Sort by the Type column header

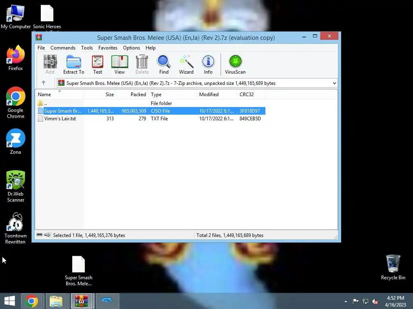(x=173, y=94)
